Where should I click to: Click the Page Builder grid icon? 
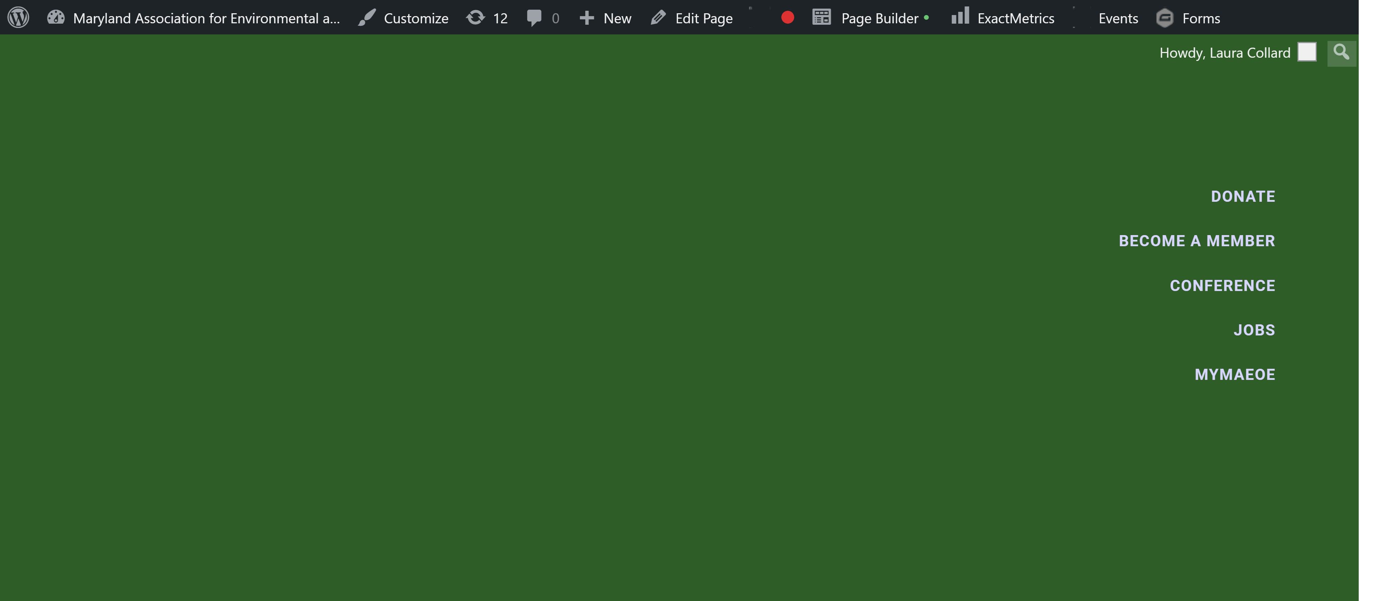click(x=821, y=18)
